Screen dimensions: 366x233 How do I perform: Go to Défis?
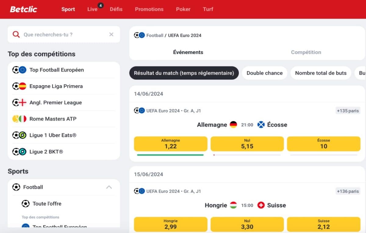pyautogui.click(x=116, y=9)
